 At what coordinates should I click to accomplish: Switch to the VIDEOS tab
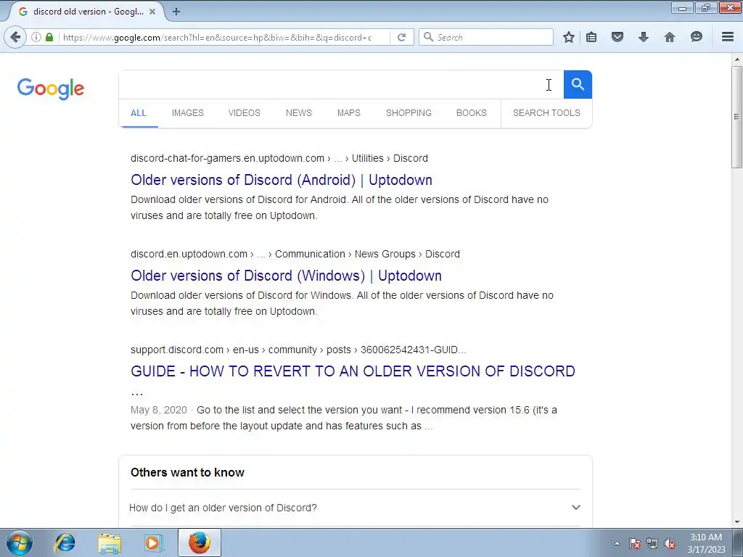point(244,112)
